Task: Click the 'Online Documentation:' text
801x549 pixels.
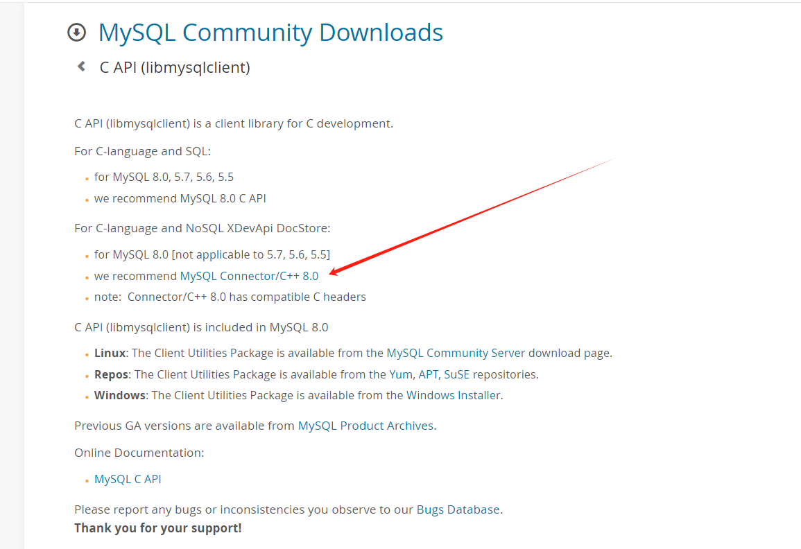Action: 139,453
